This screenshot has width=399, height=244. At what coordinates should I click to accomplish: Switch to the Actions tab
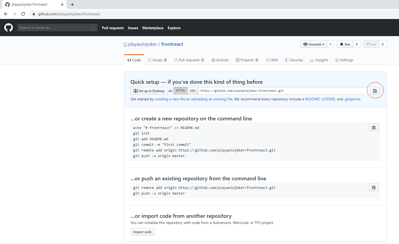coord(220,60)
